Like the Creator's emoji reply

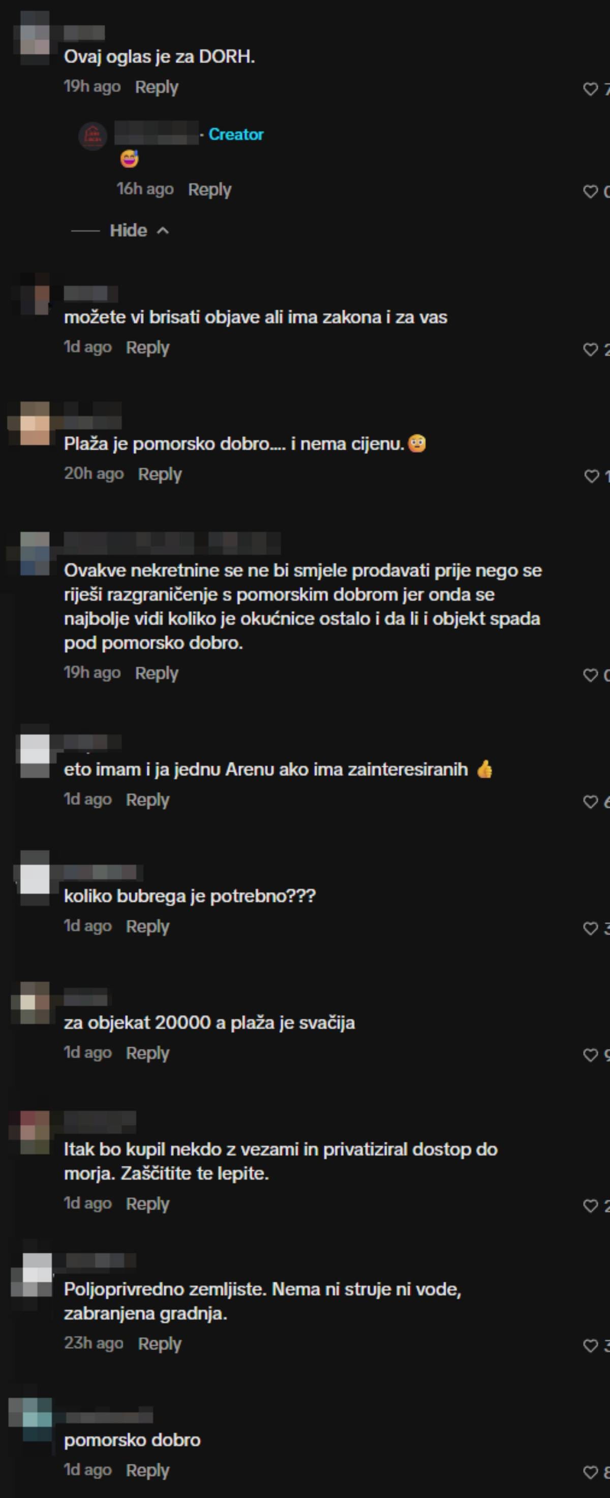590,191
